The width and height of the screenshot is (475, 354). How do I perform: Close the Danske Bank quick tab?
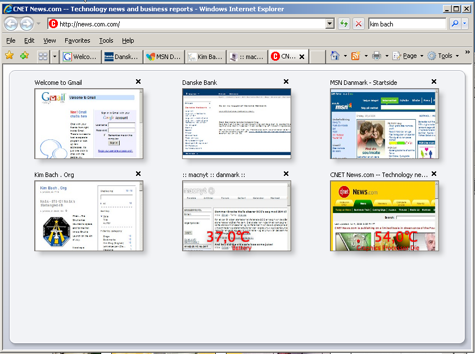click(x=286, y=81)
